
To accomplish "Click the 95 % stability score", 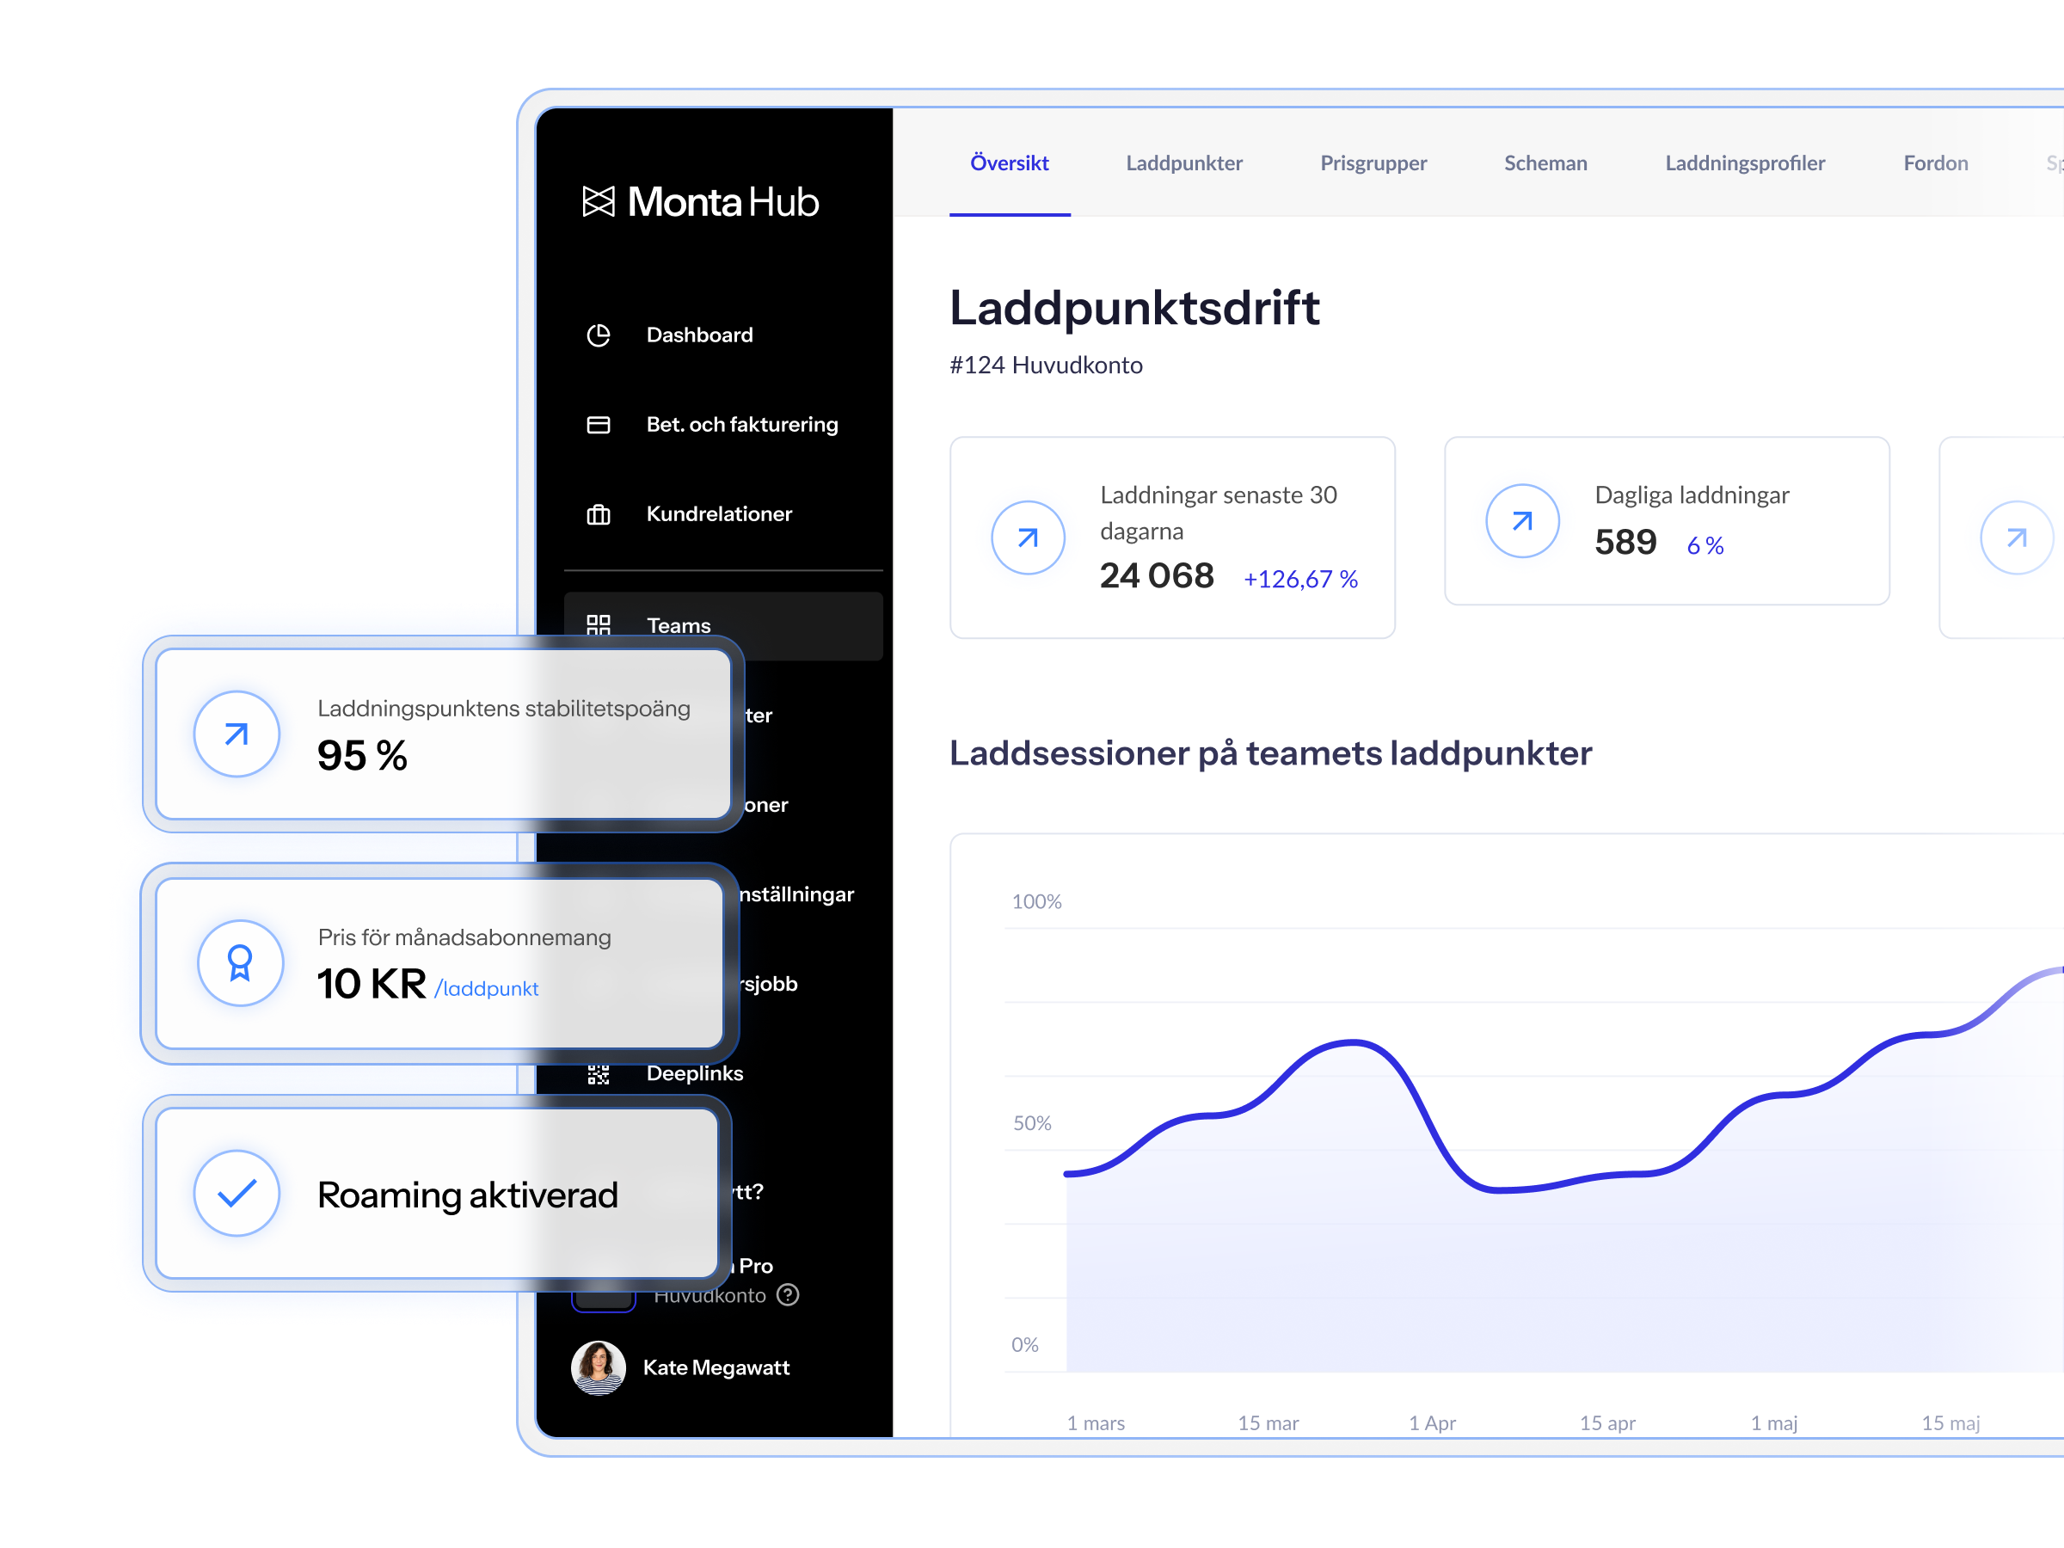I will [x=363, y=756].
